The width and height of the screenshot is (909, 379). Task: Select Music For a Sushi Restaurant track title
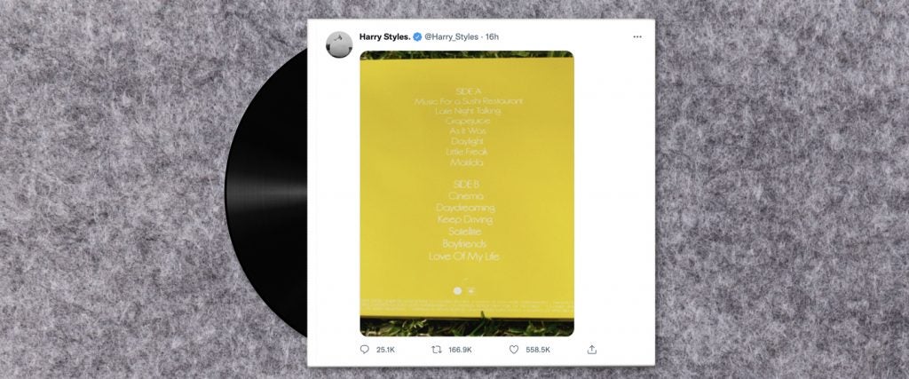(469, 101)
